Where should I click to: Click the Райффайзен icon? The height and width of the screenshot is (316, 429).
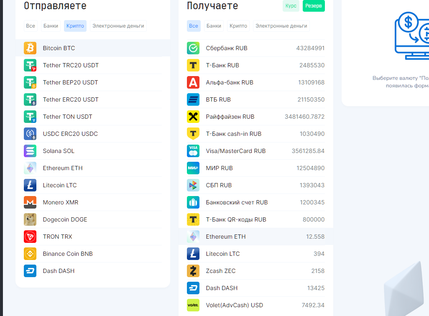click(x=193, y=117)
